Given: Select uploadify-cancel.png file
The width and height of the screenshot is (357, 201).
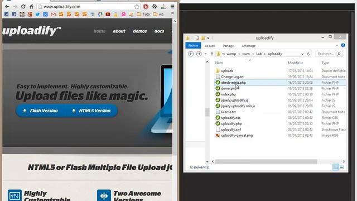Looking at the screenshot, I should [237, 135].
